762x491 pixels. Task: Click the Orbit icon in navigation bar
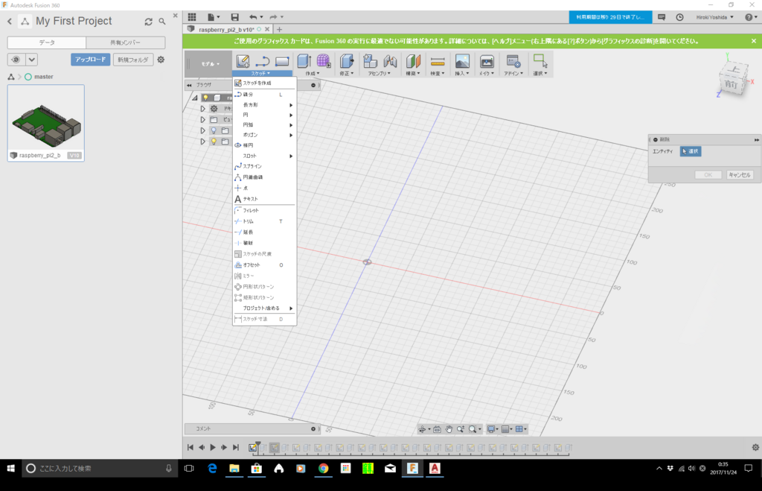point(422,428)
